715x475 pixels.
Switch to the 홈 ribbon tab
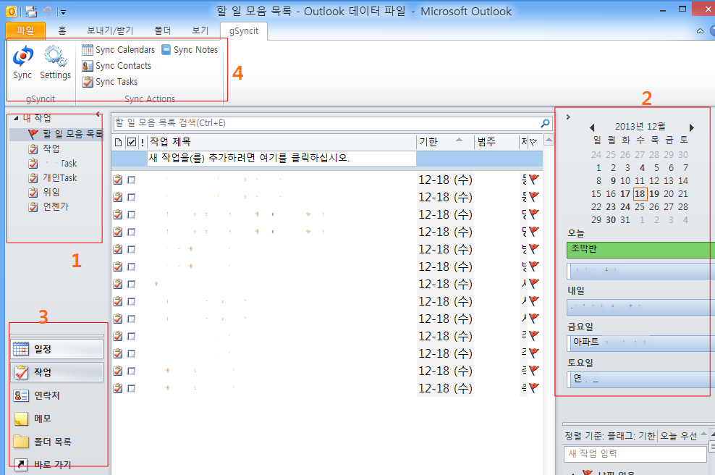pyautogui.click(x=62, y=30)
